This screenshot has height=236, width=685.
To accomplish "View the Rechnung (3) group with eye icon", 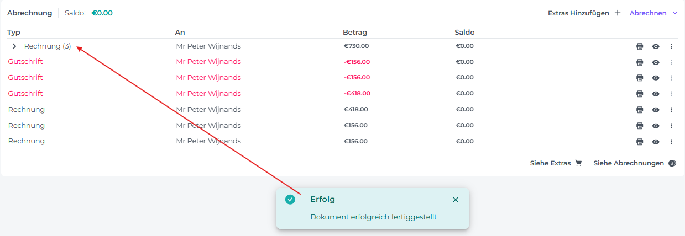I will [656, 47].
